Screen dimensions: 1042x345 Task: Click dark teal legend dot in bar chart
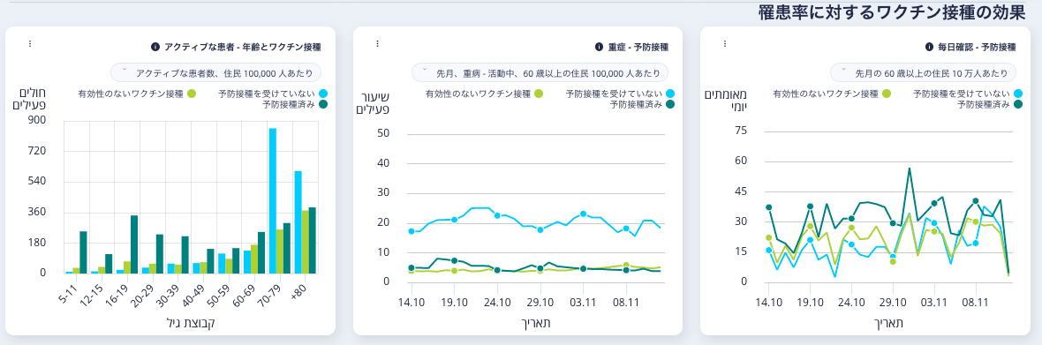[x=323, y=104]
